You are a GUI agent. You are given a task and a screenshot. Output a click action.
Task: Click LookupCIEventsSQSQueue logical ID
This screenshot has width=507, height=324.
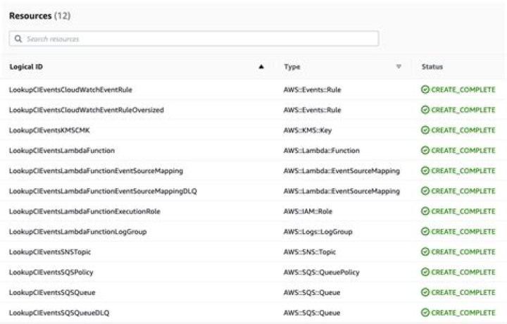click(52, 292)
